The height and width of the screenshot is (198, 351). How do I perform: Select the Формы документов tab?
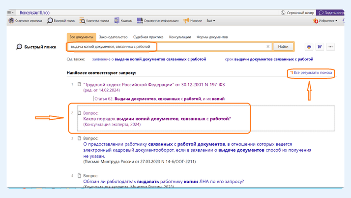(212, 37)
